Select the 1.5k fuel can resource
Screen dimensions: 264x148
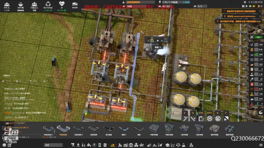(x=256, y=84)
